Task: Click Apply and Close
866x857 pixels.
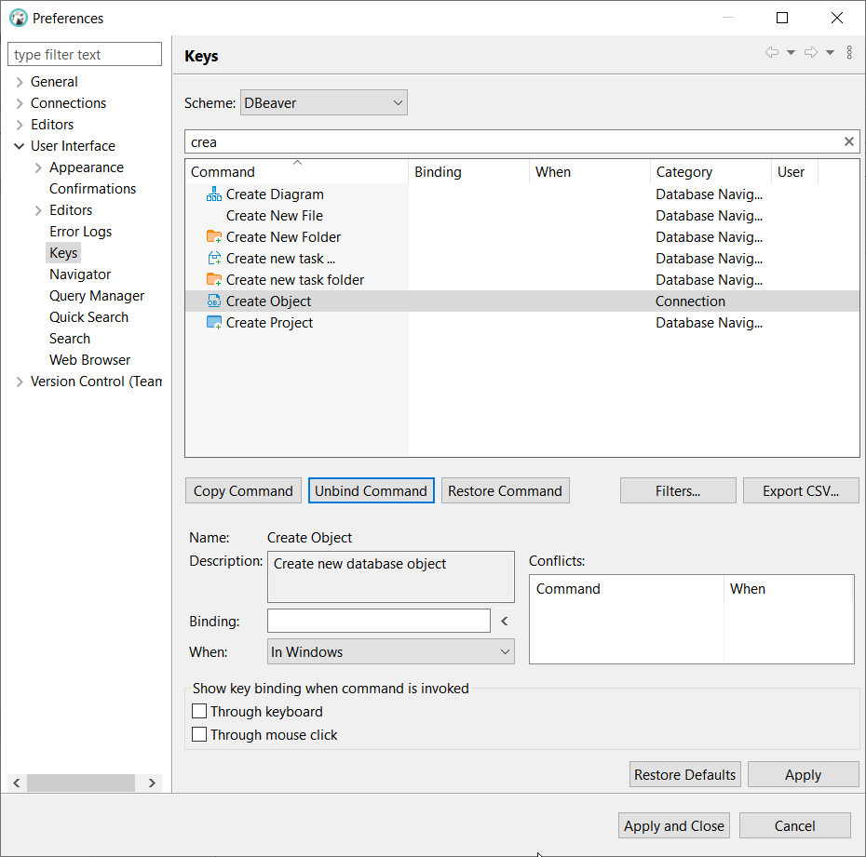Action: tap(673, 825)
